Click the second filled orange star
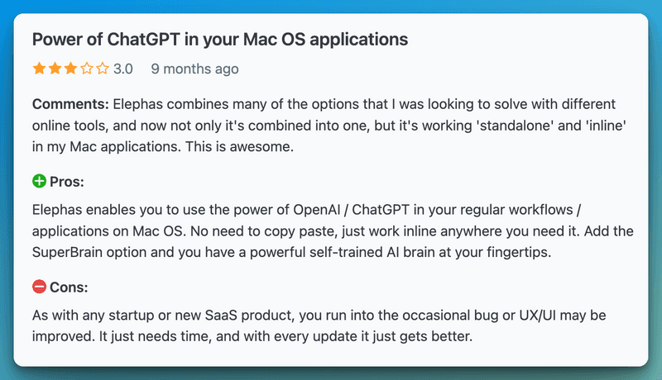662x380 pixels. coord(55,69)
